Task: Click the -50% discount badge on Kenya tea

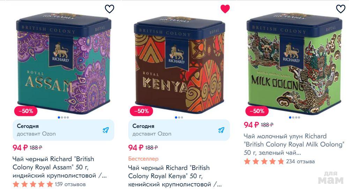Action: click(141, 111)
